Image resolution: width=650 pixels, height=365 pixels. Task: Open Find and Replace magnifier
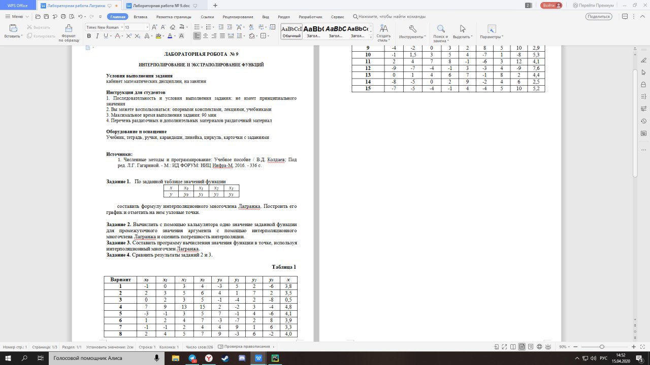[441, 29]
